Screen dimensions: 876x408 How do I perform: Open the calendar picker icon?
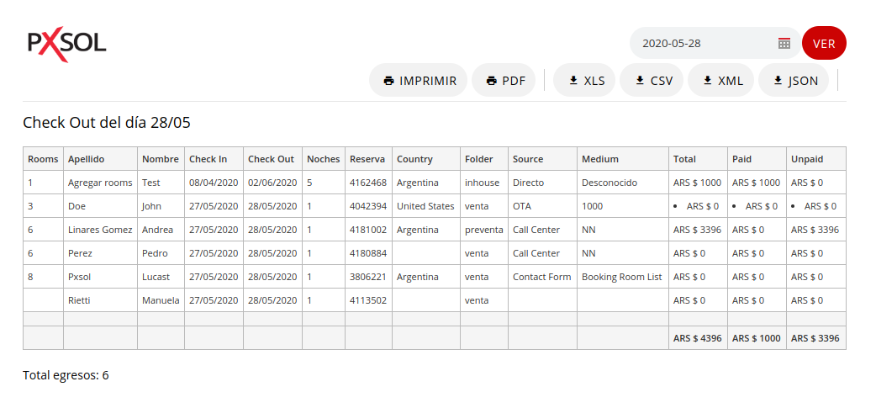point(784,43)
